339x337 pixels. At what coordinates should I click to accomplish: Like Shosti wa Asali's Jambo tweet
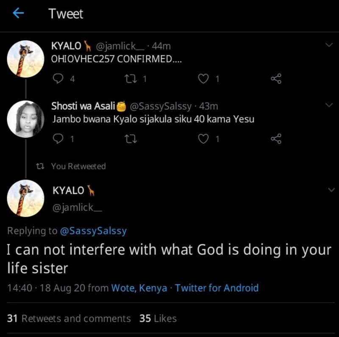tap(203, 138)
